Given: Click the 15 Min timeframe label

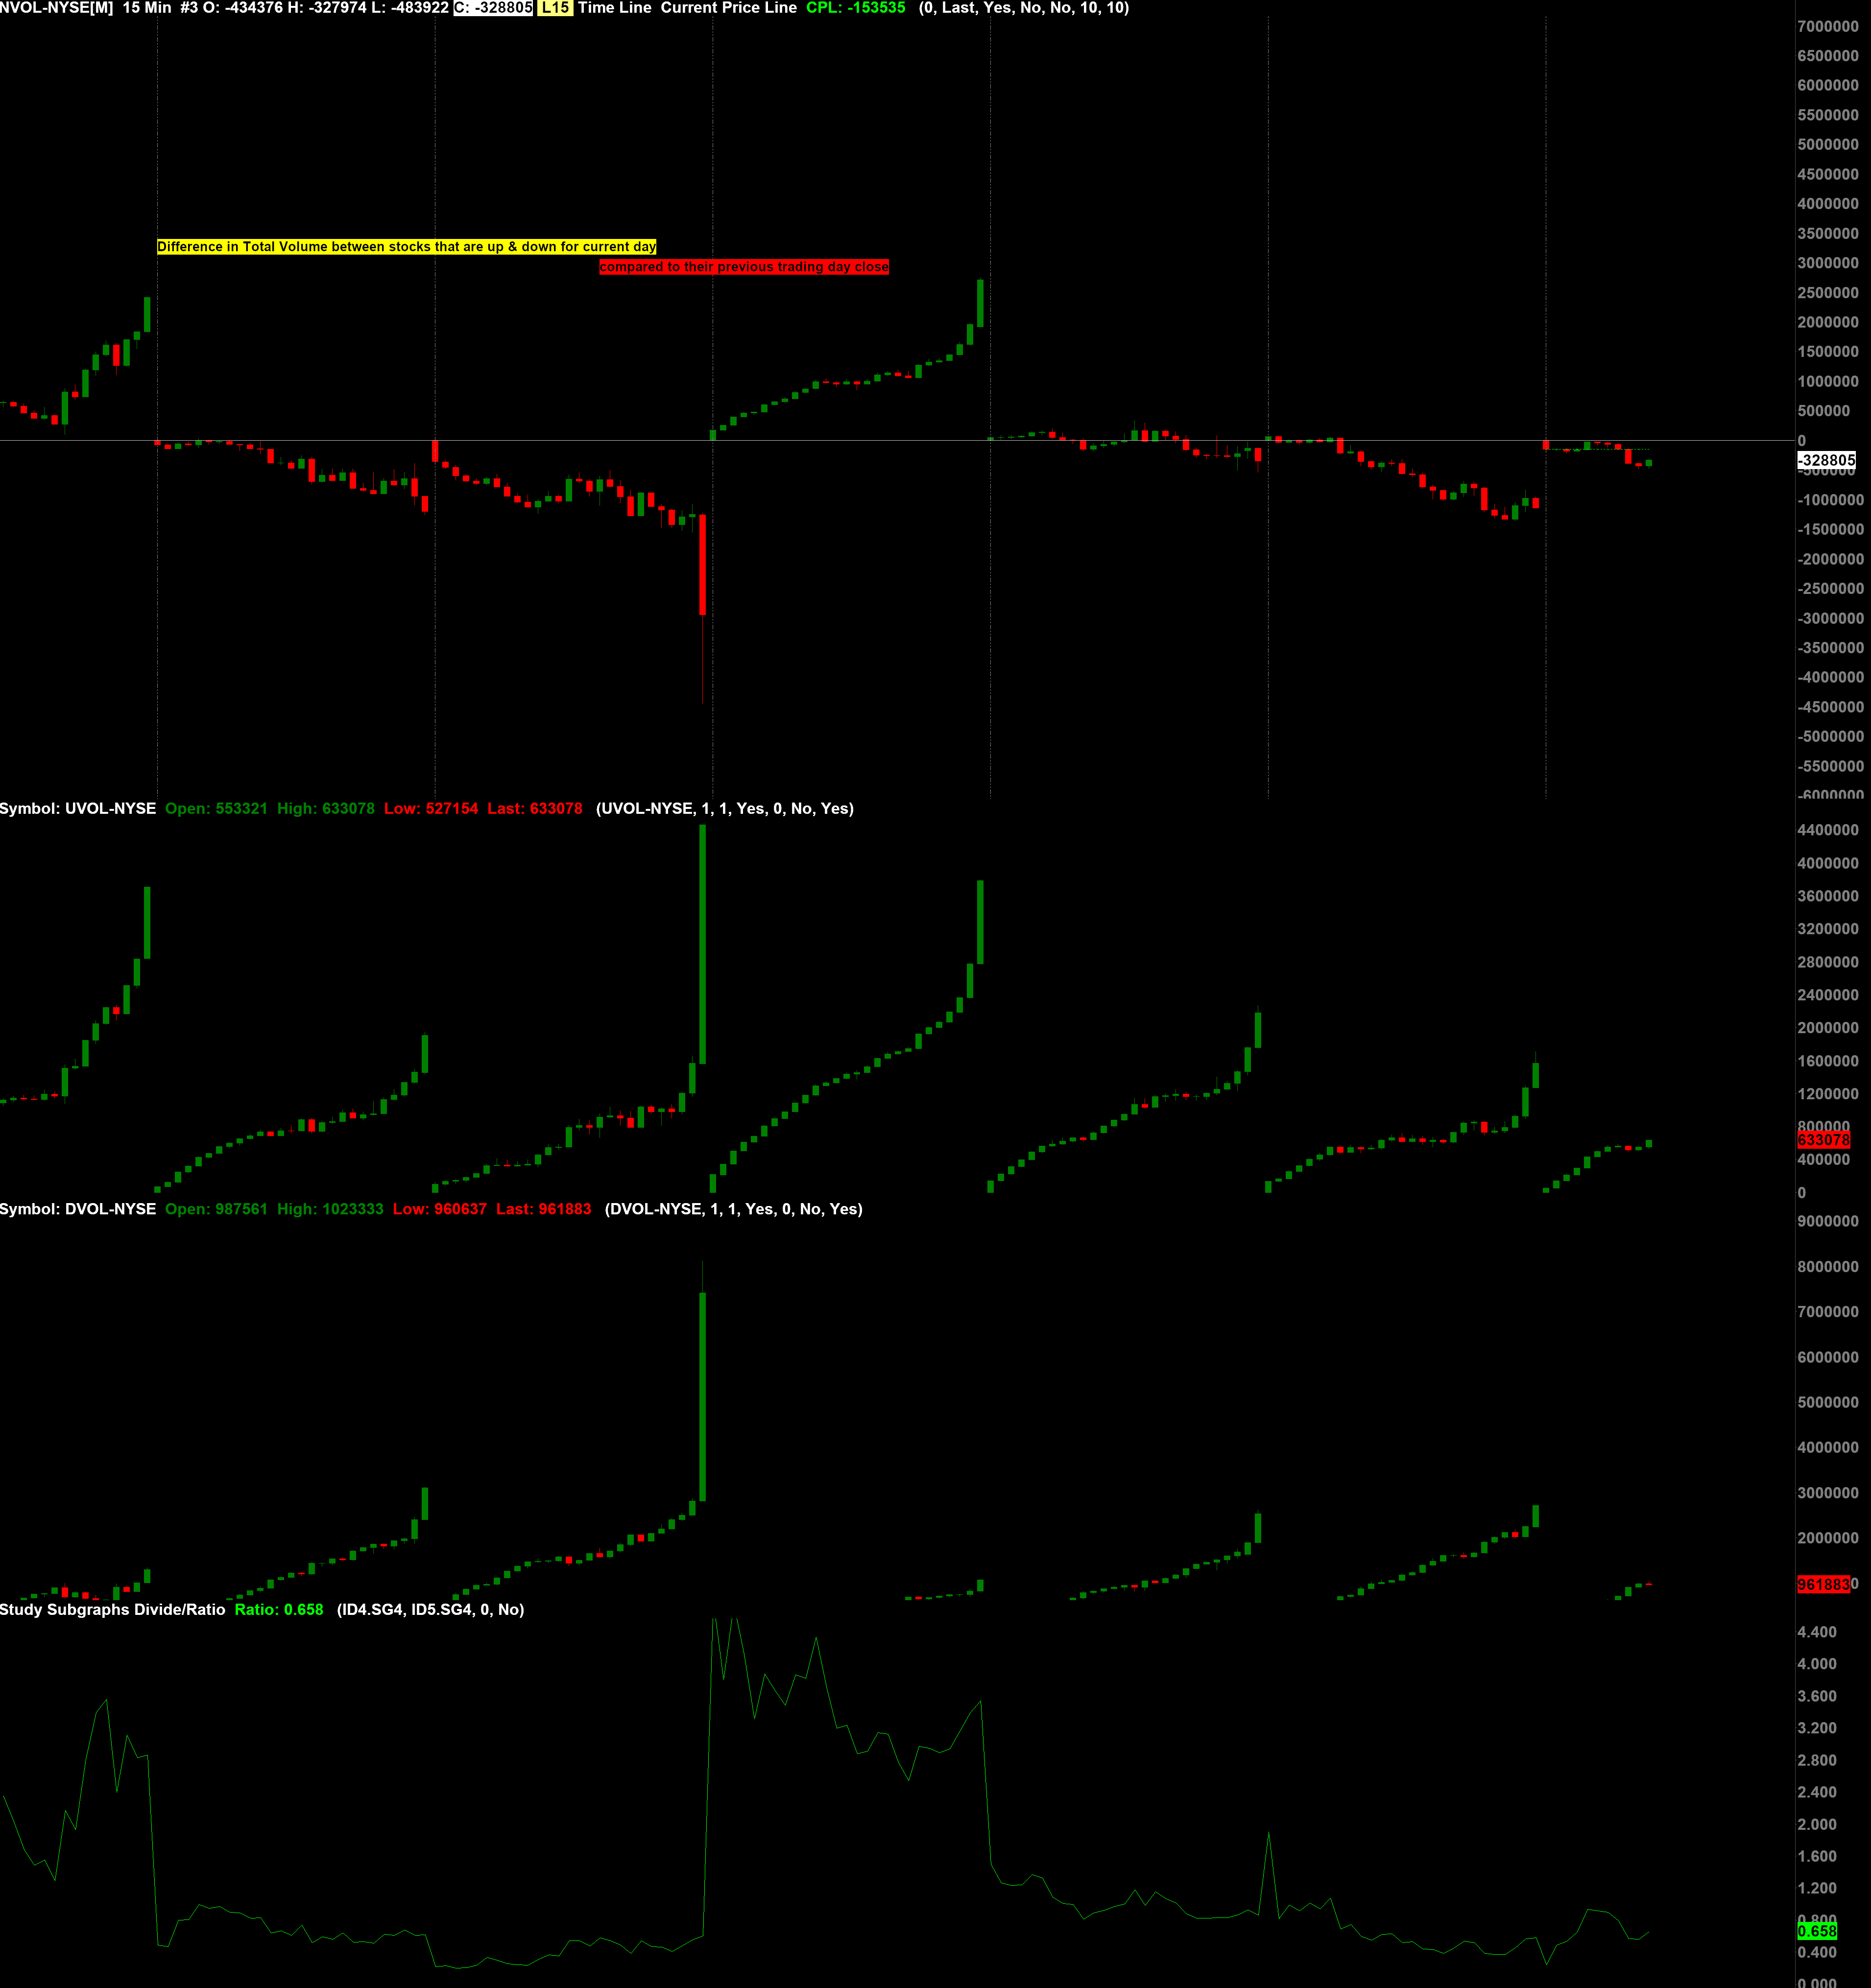Looking at the screenshot, I should 147,8.
